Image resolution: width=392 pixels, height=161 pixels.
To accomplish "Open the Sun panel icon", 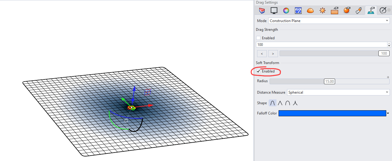I will click(322, 11).
